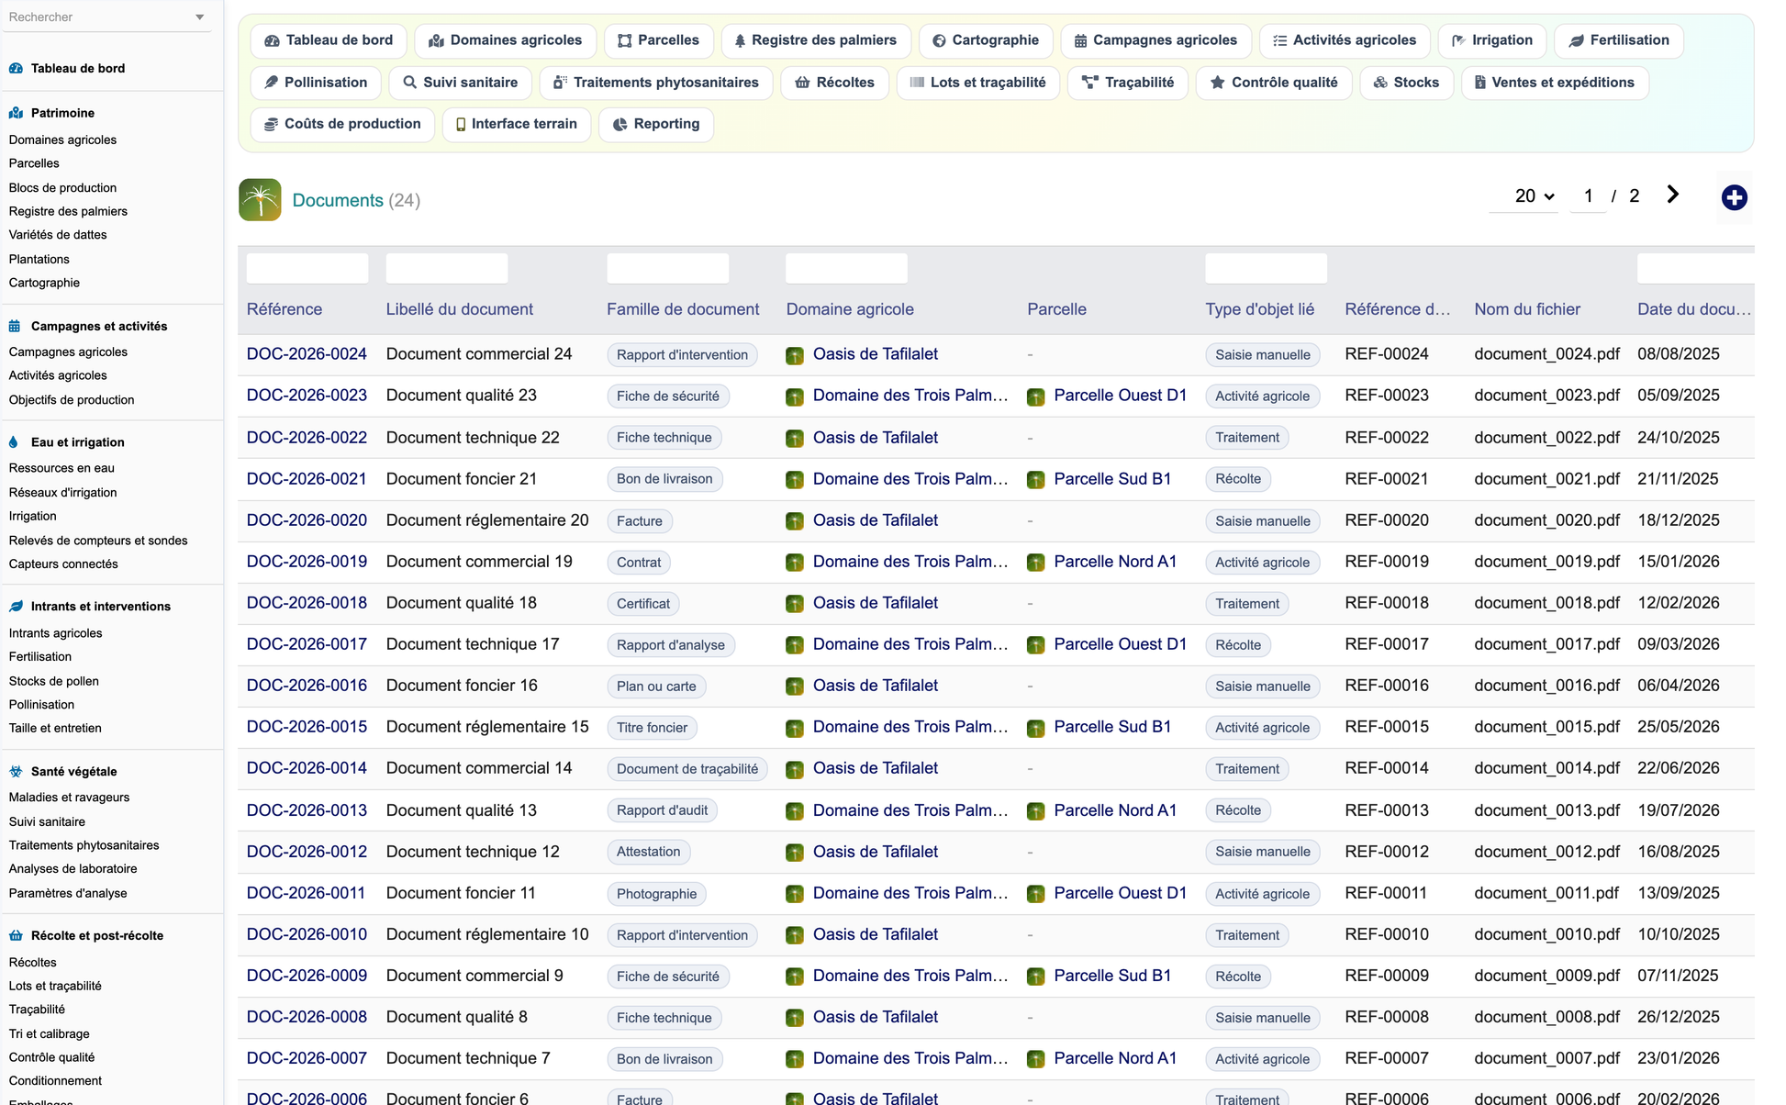Click the invoice icon of Ventes et expéditions

(x=1480, y=83)
